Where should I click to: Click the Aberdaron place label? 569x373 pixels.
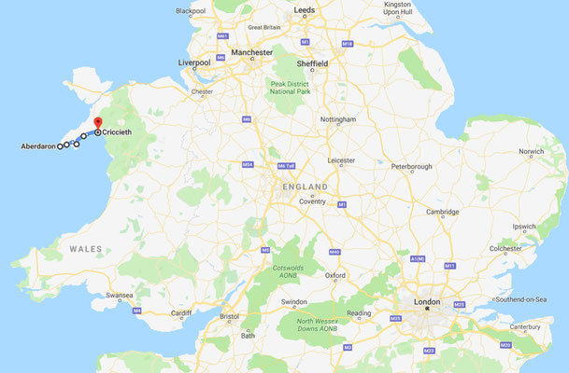coord(38,146)
